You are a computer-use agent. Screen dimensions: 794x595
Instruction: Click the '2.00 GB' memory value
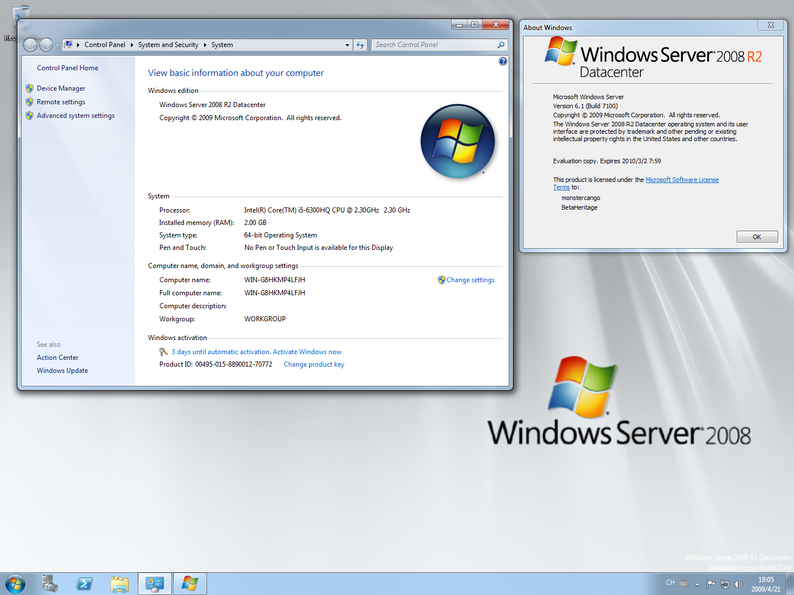click(x=255, y=223)
